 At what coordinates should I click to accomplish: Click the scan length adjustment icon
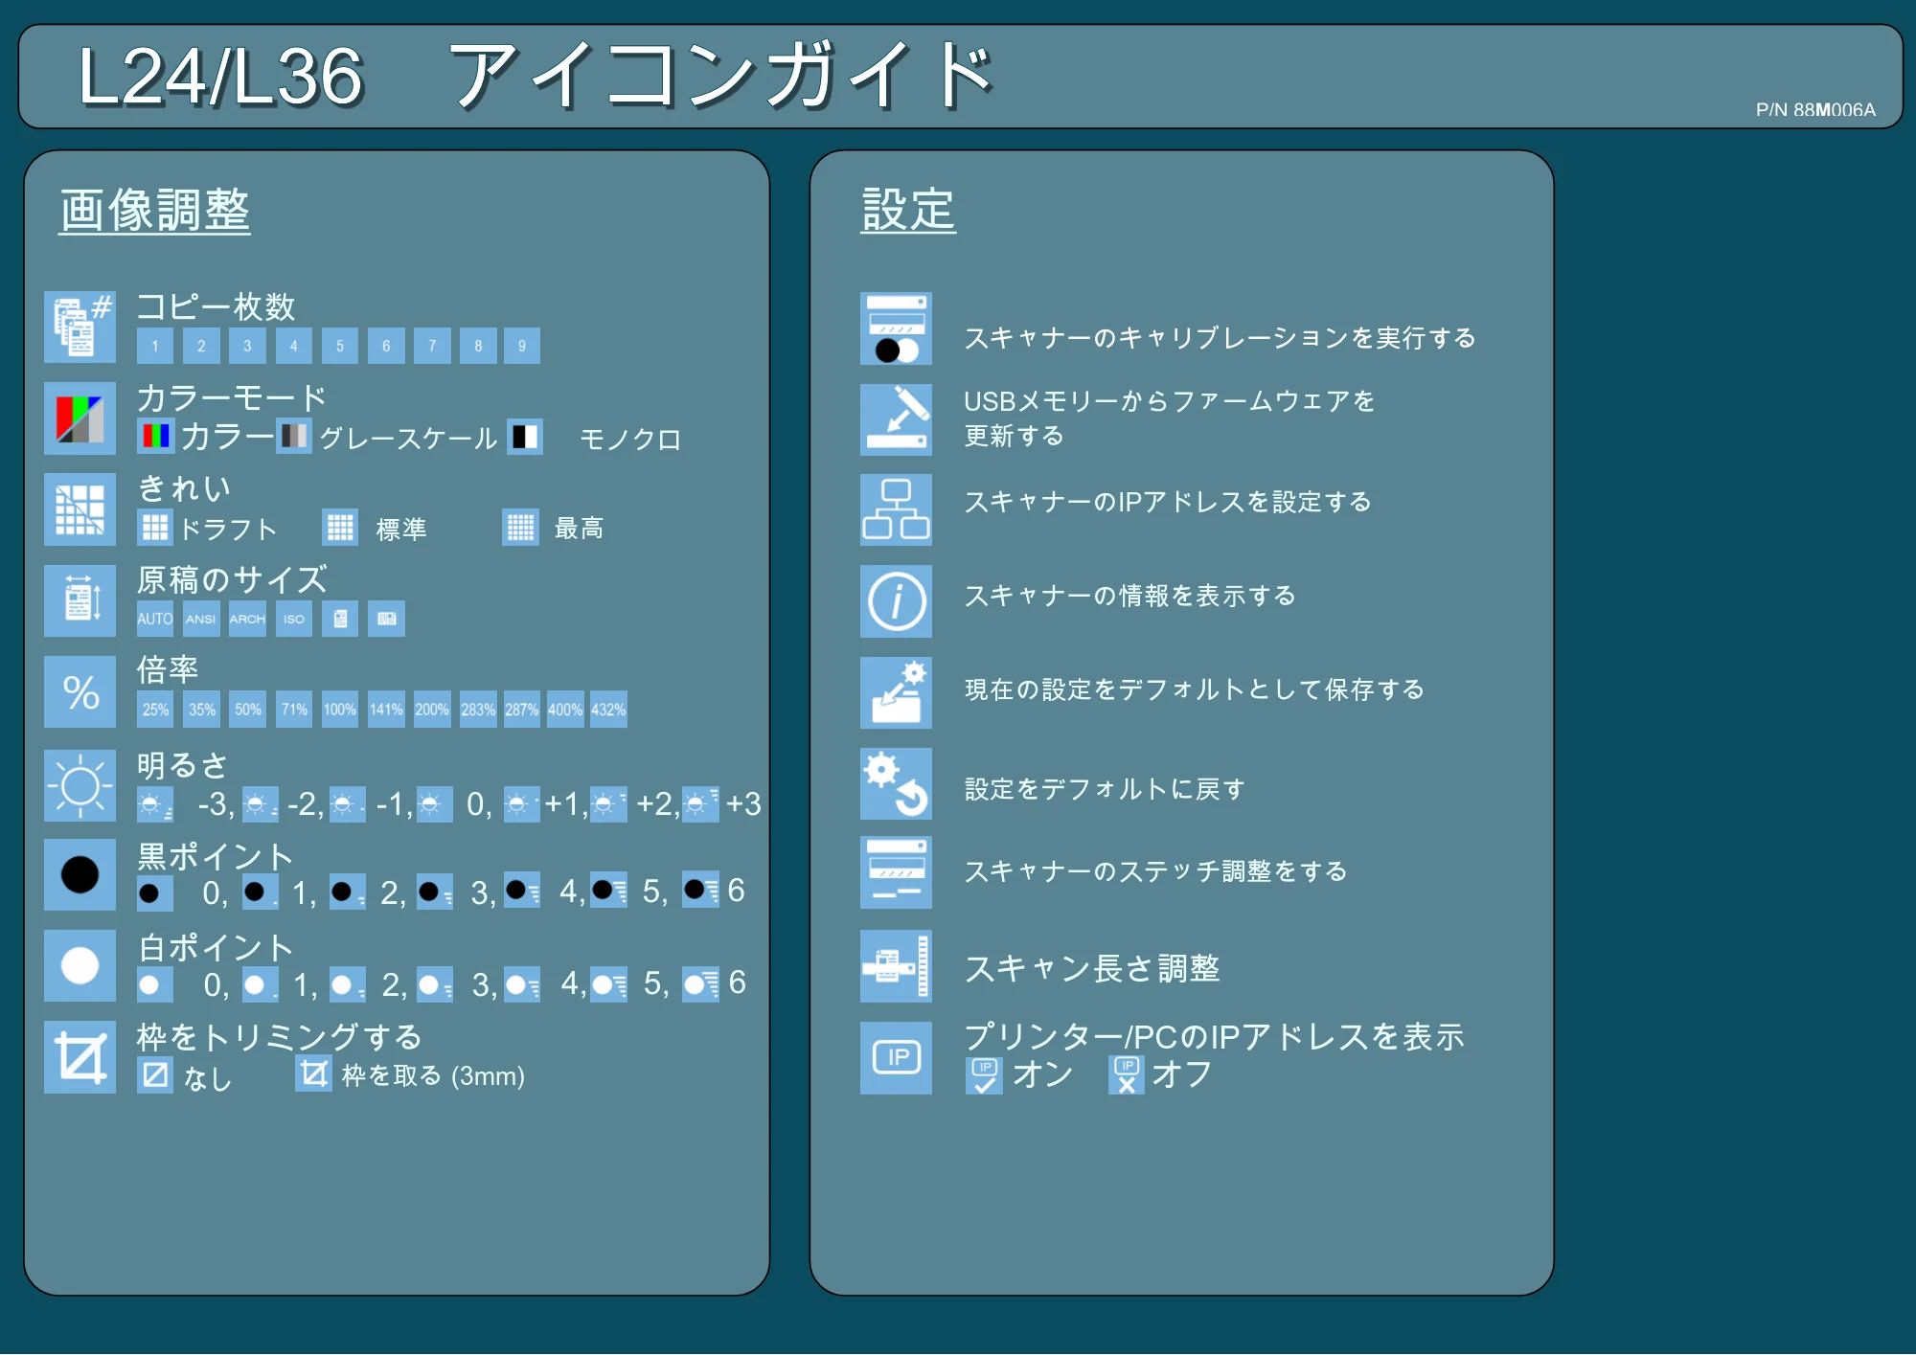pos(896,966)
